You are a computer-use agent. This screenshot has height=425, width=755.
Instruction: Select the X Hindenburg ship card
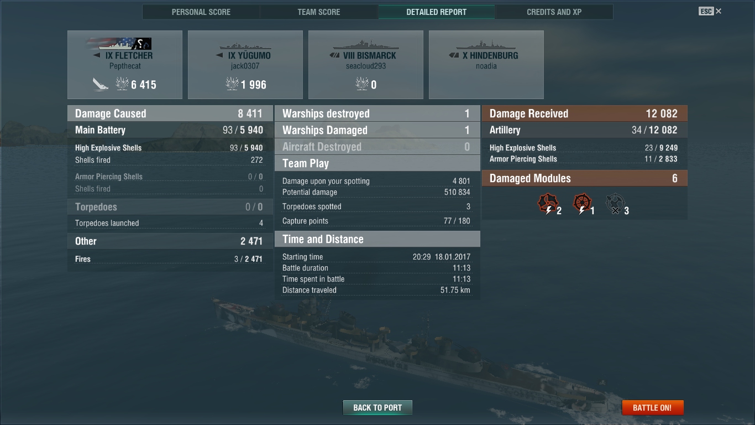(486, 65)
